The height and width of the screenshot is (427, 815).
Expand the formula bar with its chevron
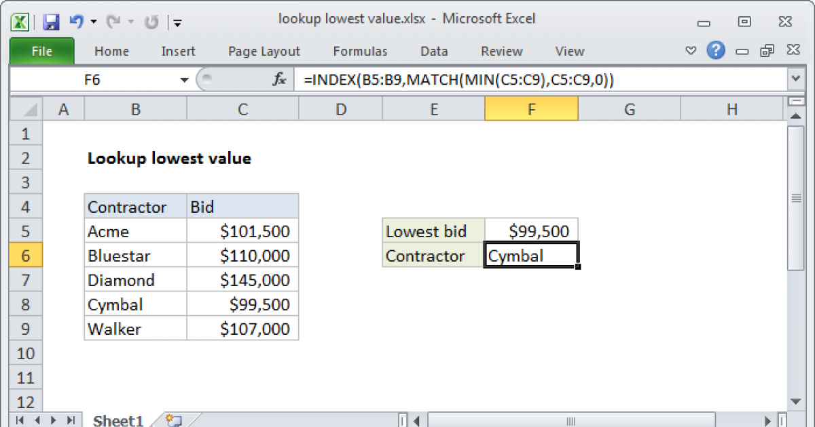795,79
